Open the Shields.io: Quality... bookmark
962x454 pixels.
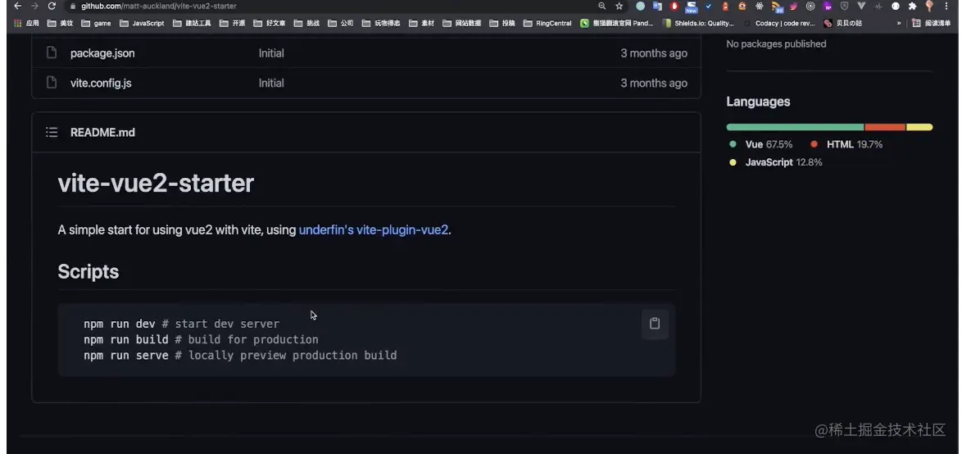[x=698, y=23]
